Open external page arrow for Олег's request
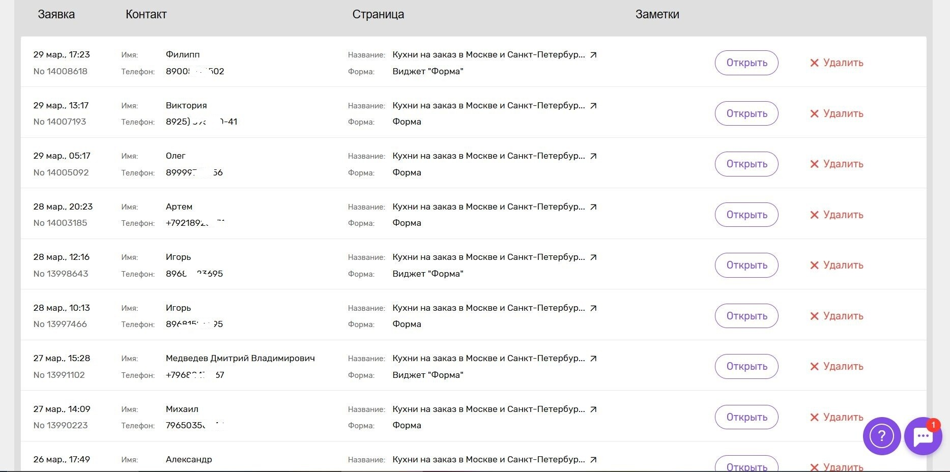Viewport: 950px width, 472px height. 593,156
